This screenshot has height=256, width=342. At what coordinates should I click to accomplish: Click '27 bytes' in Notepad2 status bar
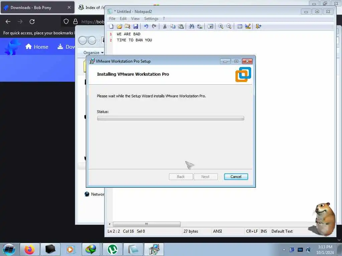[191, 231]
